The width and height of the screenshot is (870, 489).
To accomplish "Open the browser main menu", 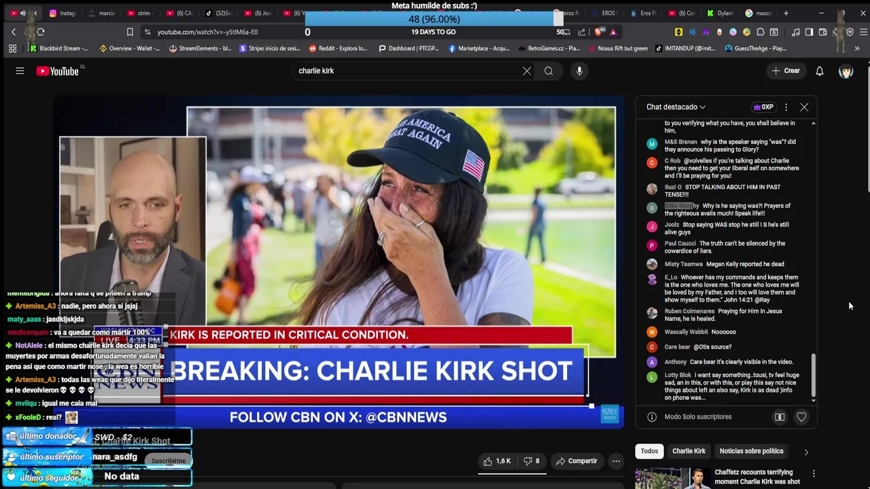I will tap(864, 32).
